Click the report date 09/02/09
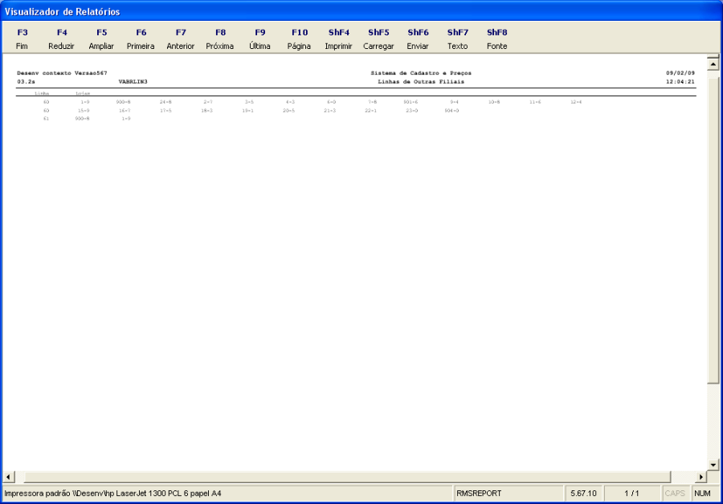723x504 pixels. coord(680,73)
